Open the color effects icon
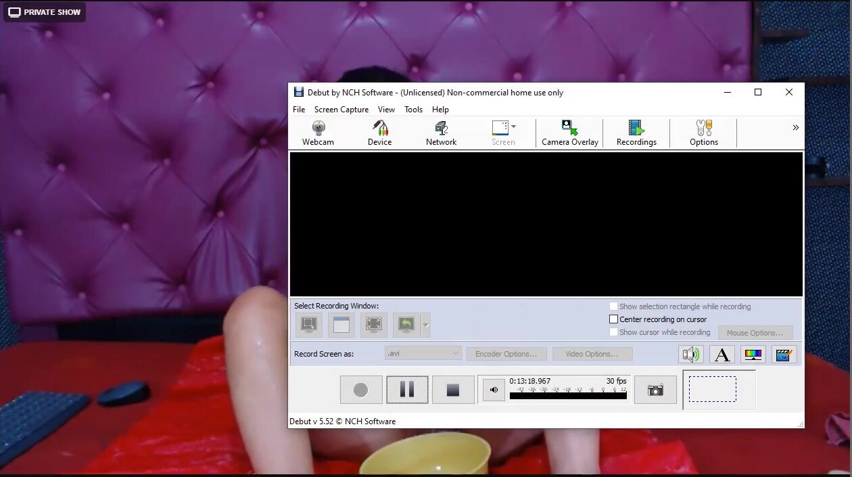 coord(753,355)
